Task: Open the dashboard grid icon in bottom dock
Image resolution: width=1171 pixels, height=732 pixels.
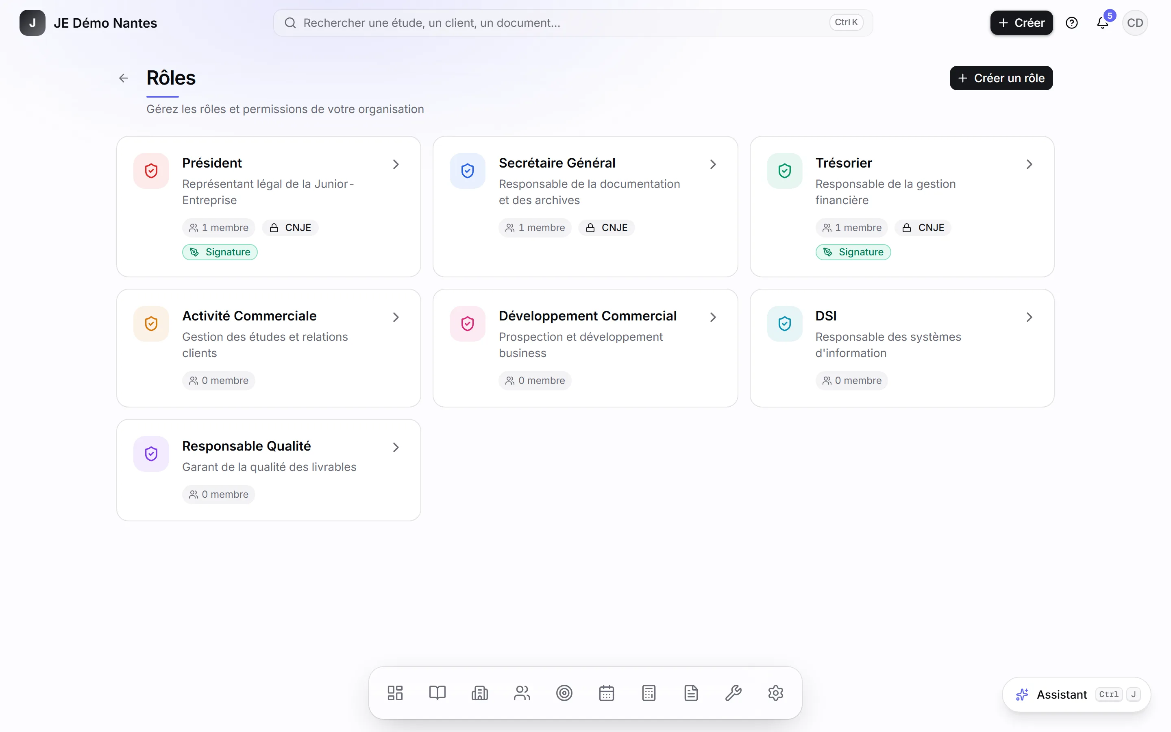Action: pyautogui.click(x=395, y=693)
